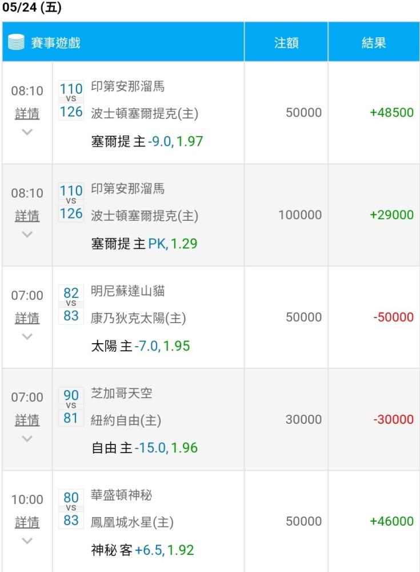Expand the chevron under the Chicago Sky game
The image size is (420, 572).
click(x=27, y=438)
